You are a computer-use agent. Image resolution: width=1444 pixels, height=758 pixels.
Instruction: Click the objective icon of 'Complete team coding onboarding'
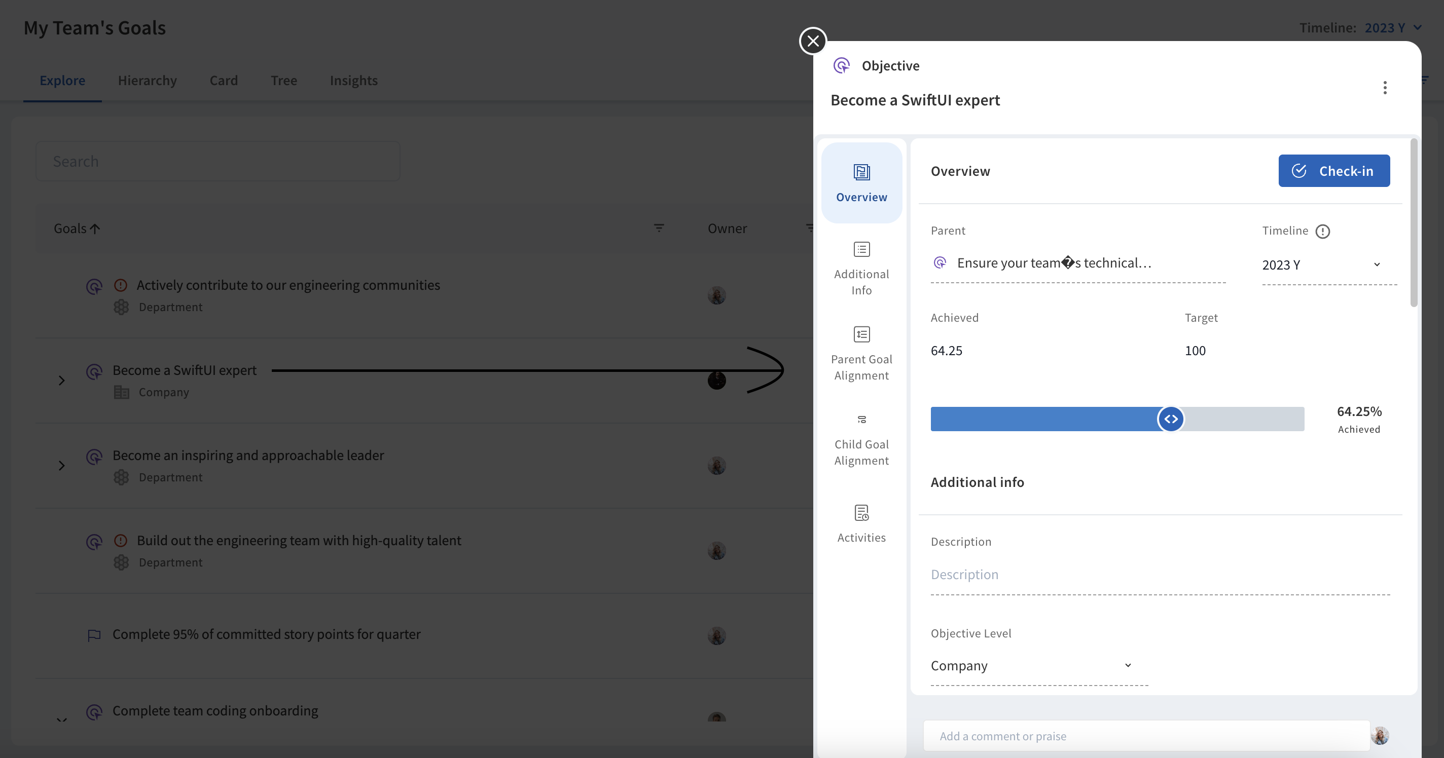pos(94,712)
